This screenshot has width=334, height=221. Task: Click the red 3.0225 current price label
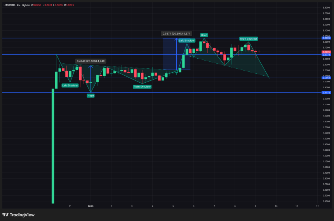tap(326, 52)
